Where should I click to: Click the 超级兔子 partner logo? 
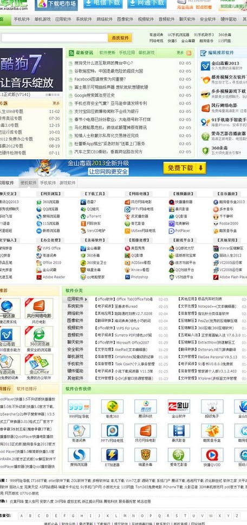click(x=212, y=407)
